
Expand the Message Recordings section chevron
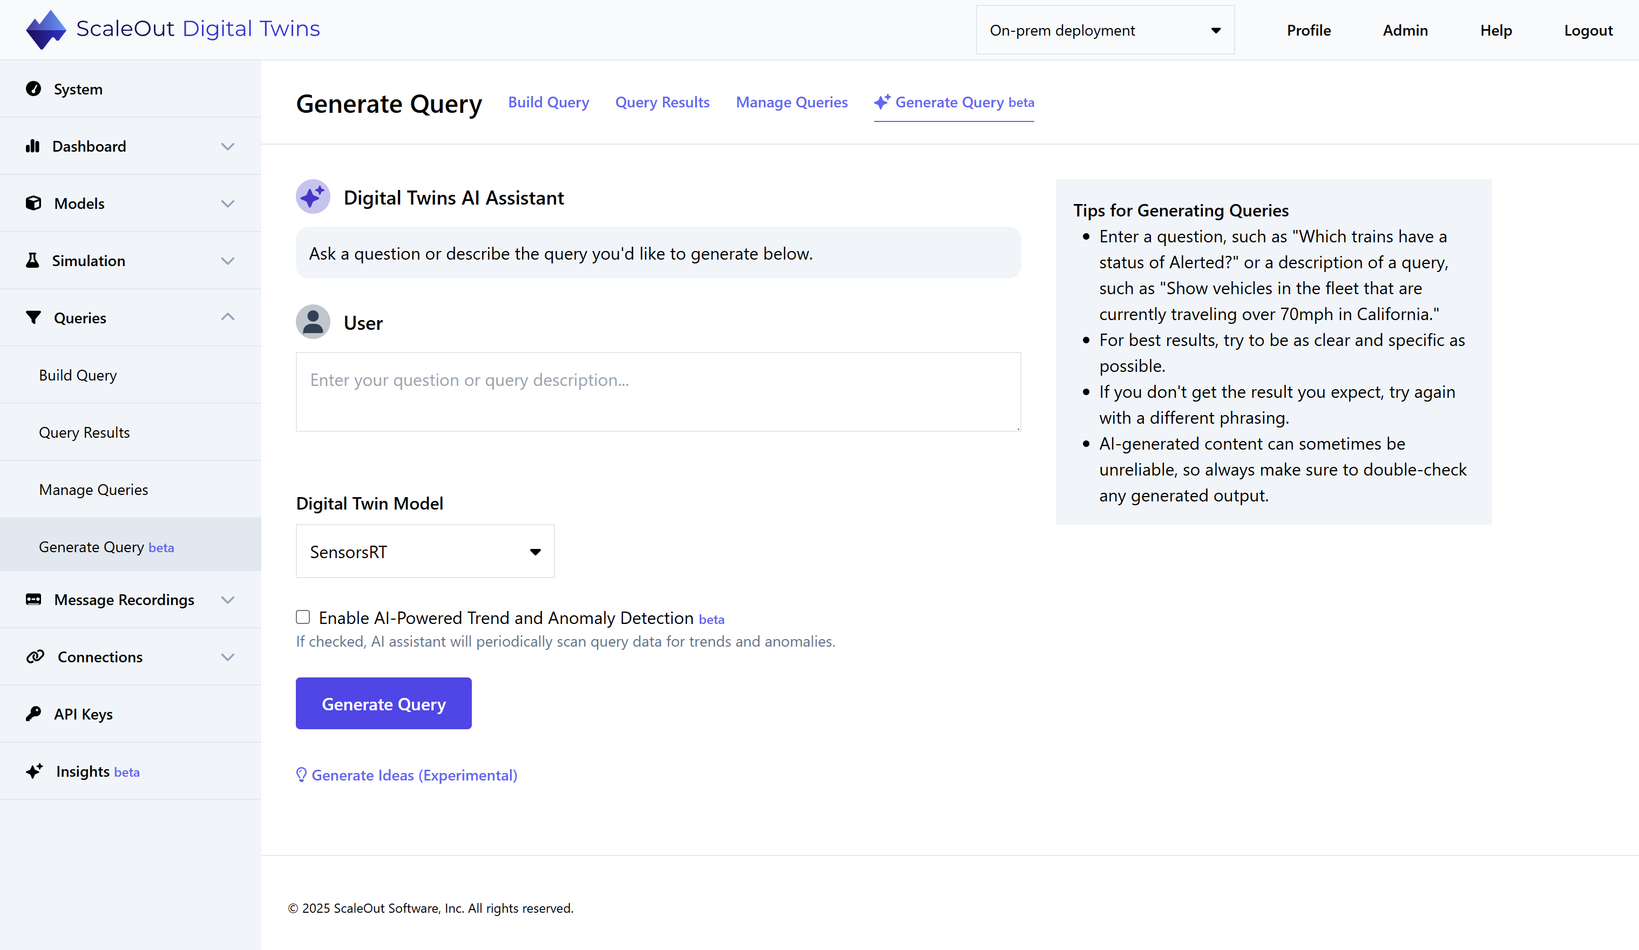(228, 600)
